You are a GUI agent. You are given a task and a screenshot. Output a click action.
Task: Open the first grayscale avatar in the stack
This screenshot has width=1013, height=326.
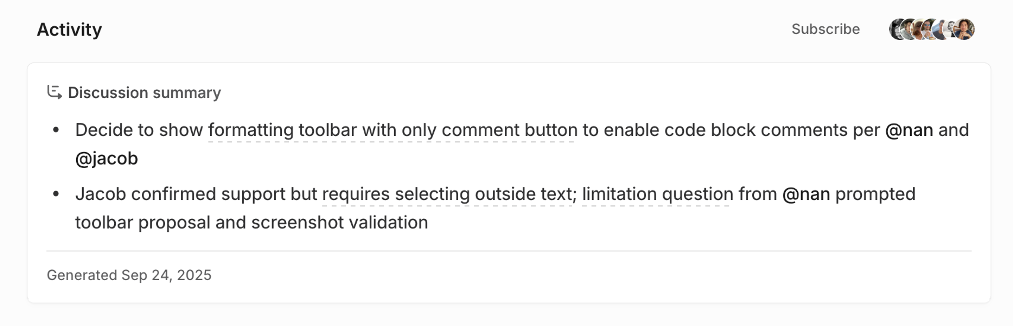(896, 30)
